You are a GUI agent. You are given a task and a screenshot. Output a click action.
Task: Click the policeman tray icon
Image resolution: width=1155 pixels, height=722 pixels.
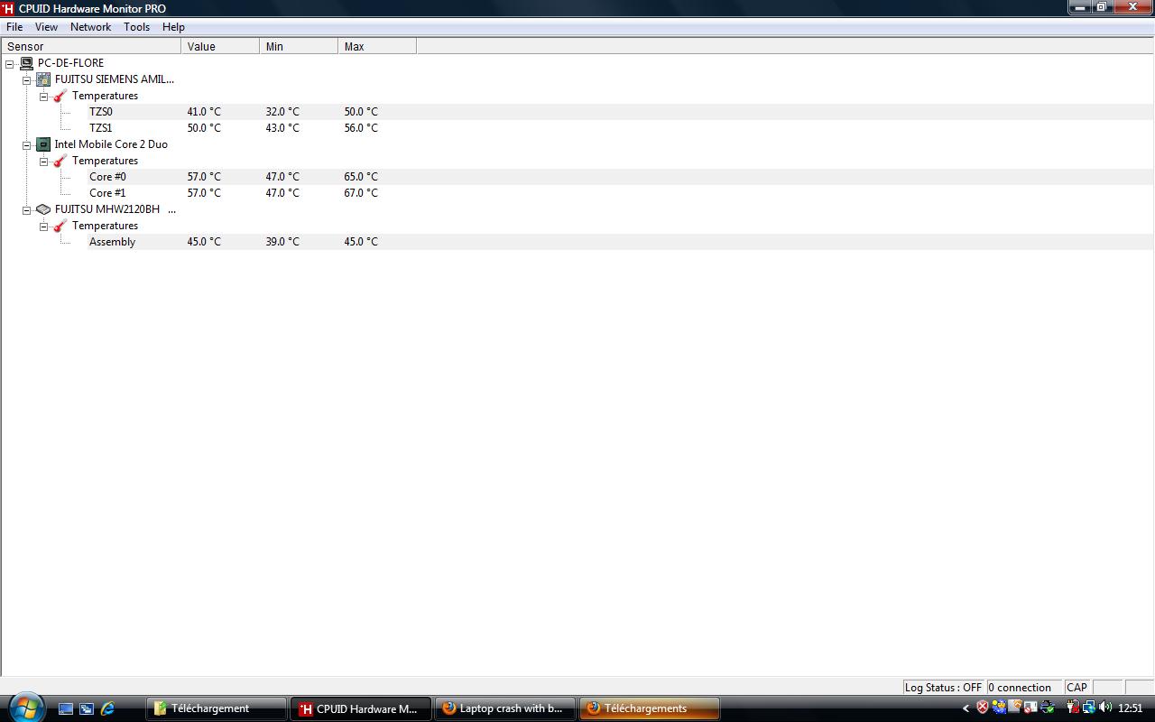[x=999, y=708]
